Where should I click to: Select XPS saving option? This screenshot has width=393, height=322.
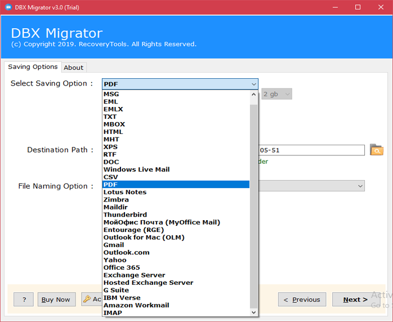[176, 146]
